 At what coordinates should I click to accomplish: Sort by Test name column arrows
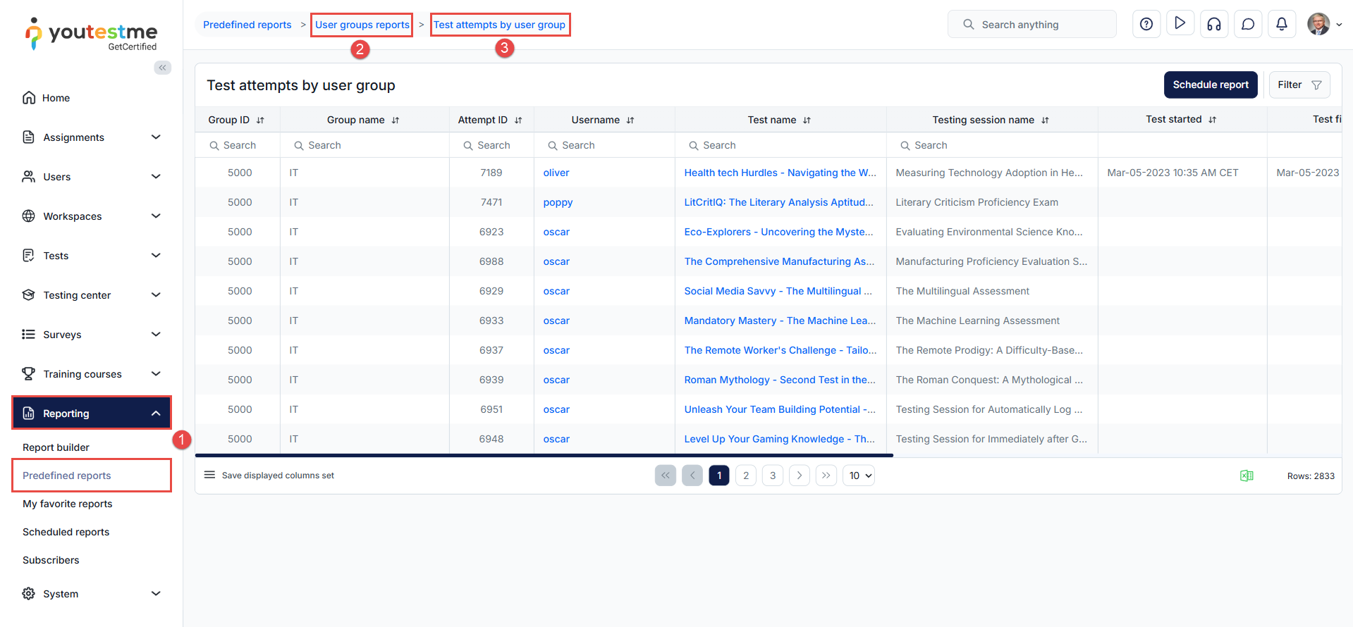(x=807, y=120)
